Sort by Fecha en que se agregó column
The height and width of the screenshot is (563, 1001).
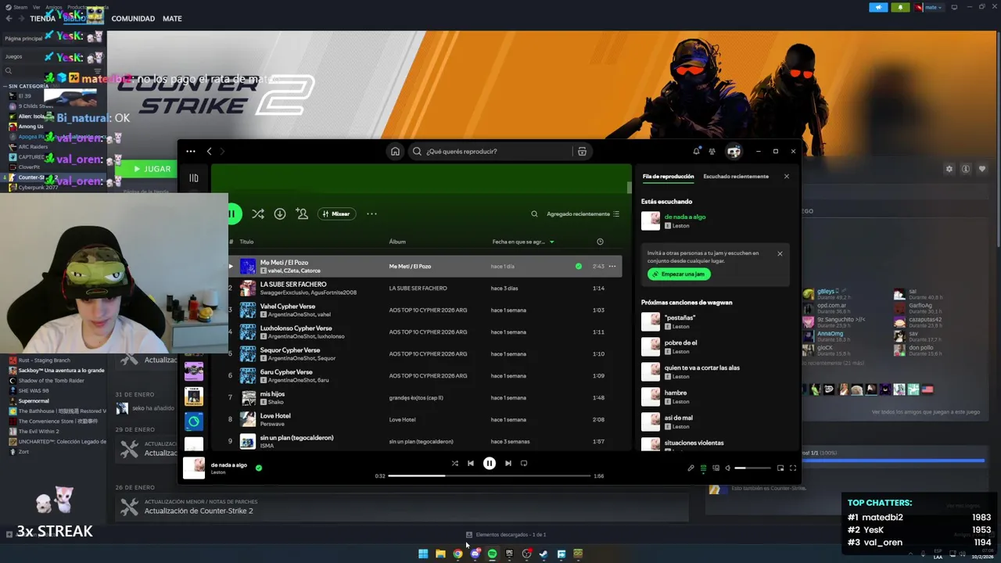523,242
